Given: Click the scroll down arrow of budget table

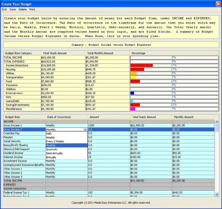Looking at the screenshot, I should (x=217, y=194).
